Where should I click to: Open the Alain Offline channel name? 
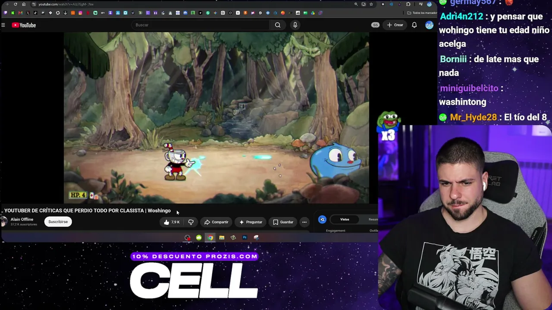[22, 220]
